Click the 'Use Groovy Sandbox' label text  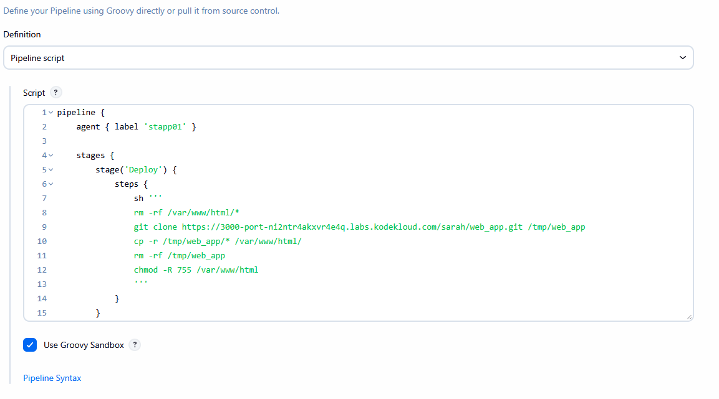tap(84, 345)
